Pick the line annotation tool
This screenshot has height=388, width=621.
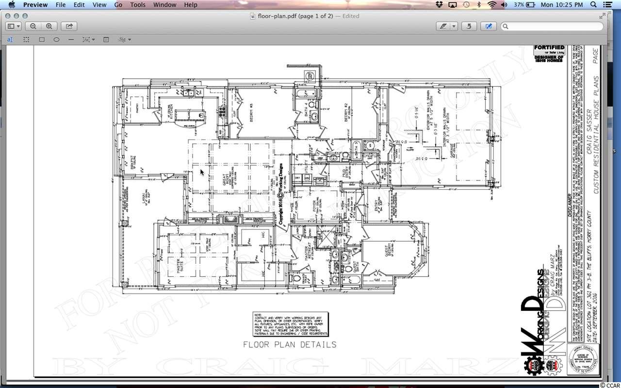[x=71, y=39]
